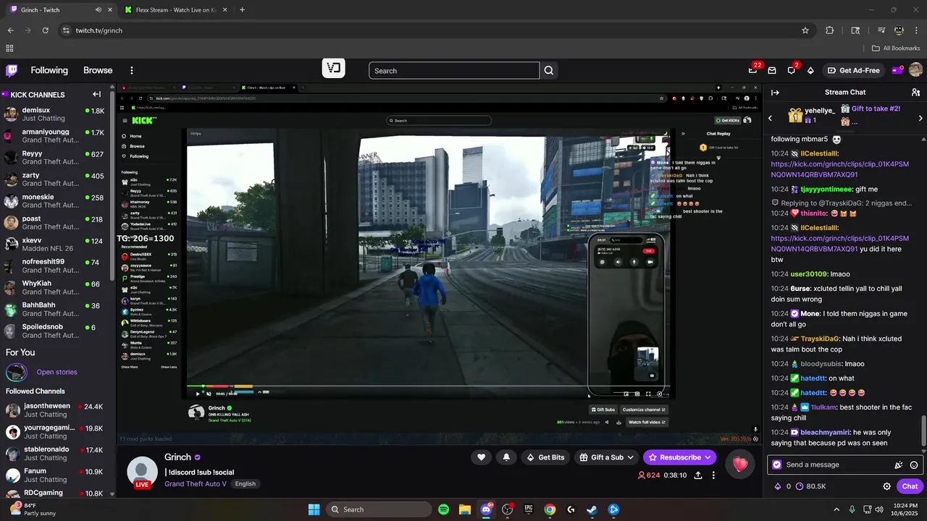
Task: Open armaniyoungg channel in sidebar
Action: click(54, 136)
